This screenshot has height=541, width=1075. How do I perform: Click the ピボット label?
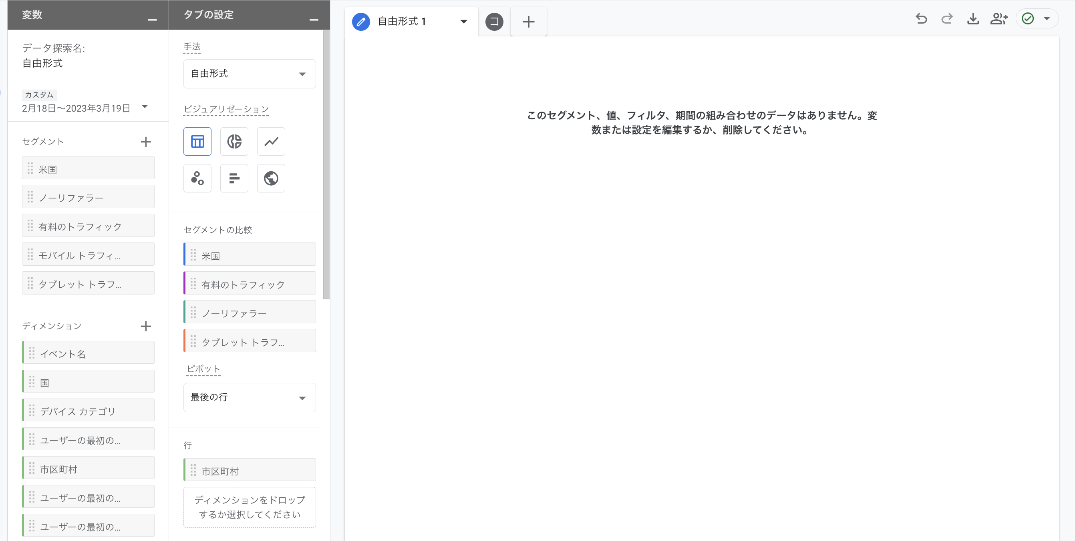pos(203,369)
